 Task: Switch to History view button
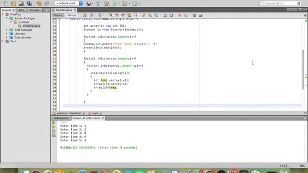72,15
